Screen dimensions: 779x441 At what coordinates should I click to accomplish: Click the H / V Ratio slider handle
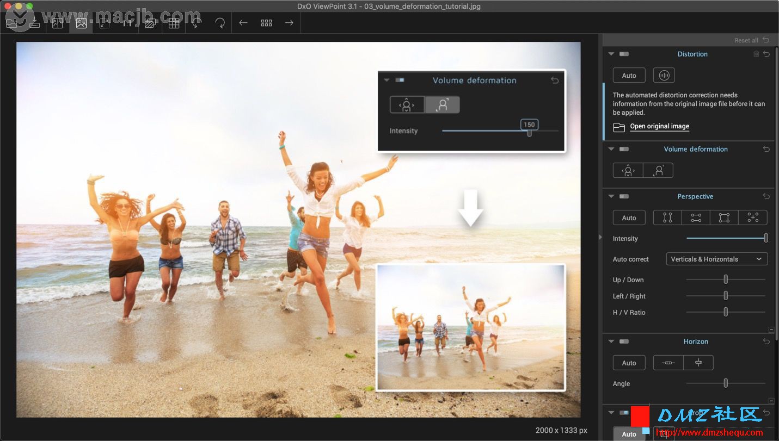[726, 312]
